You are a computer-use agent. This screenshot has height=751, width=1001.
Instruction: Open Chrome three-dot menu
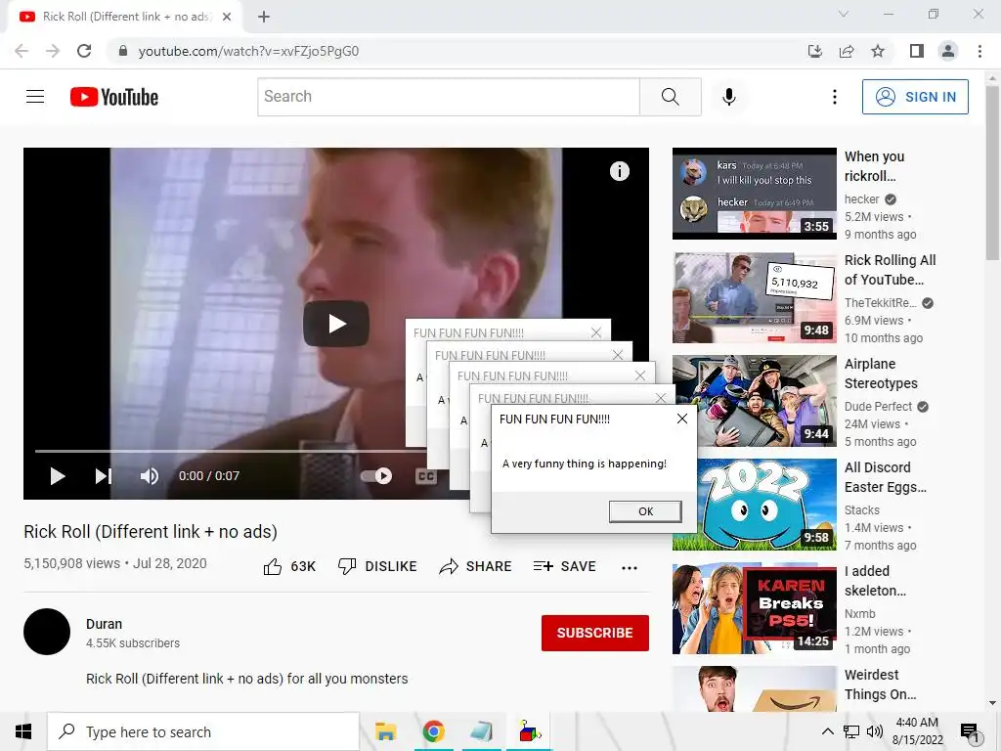(x=979, y=51)
